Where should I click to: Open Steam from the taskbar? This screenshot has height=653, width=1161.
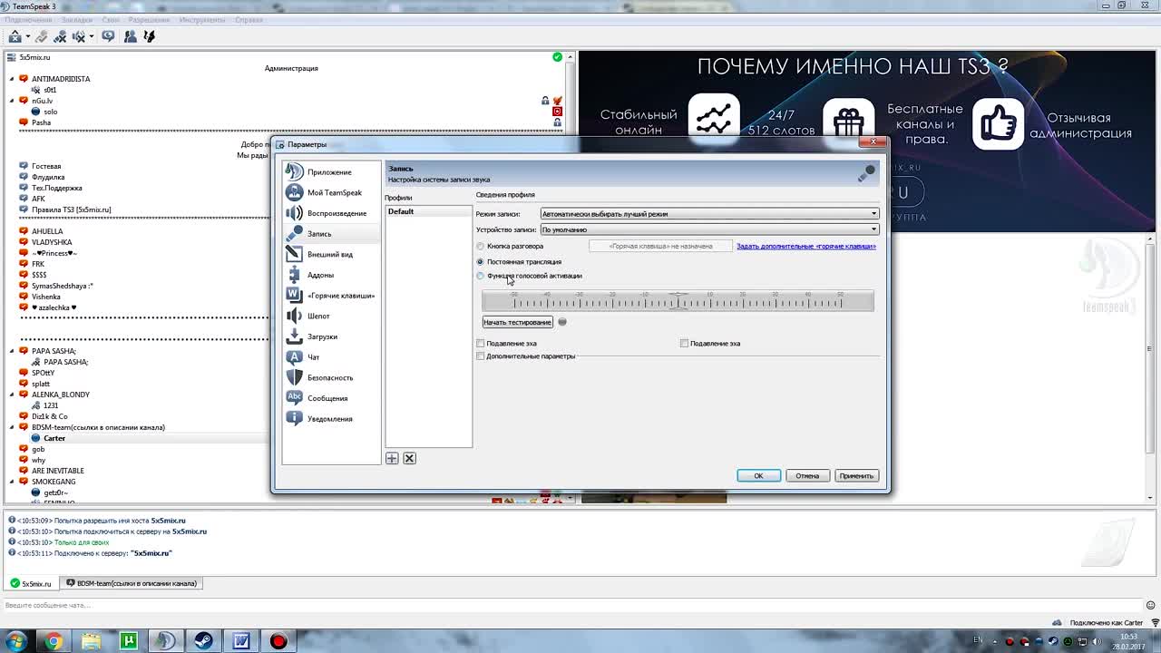[x=203, y=641]
